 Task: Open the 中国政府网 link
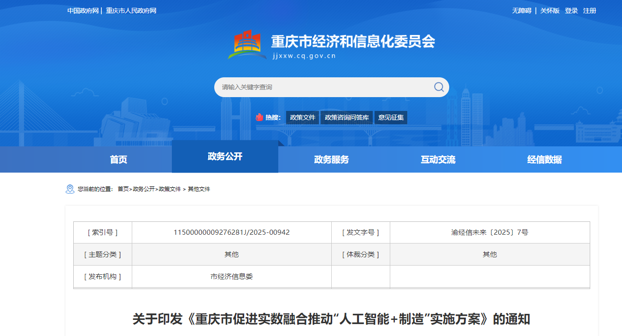[83, 11]
